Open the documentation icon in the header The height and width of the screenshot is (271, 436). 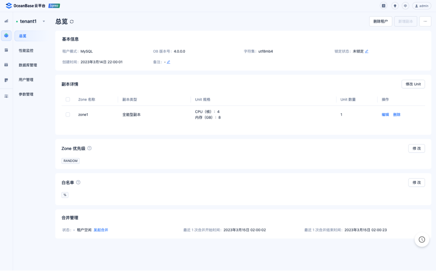[x=383, y=6]
